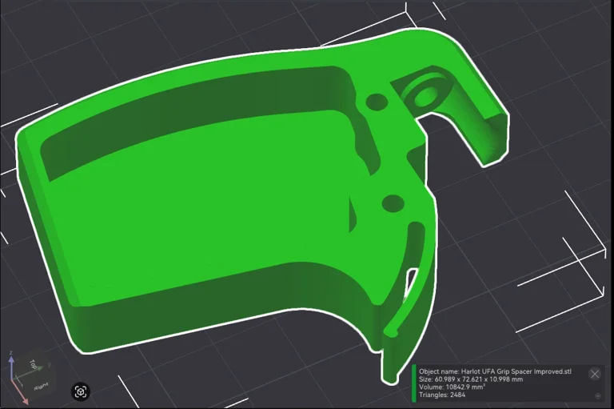
Task: Collapse the object info panel with the small minus icon
Action: pos(598,395)
